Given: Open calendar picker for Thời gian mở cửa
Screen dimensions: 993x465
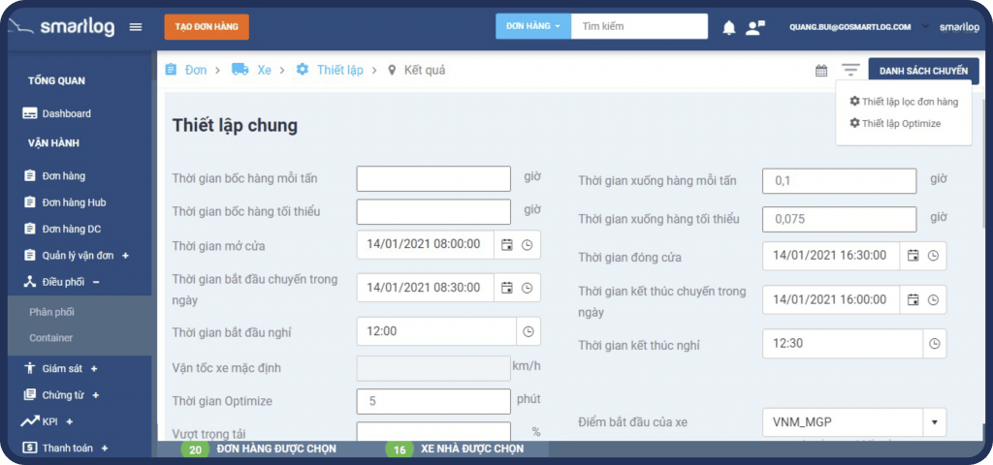Looking at the screenshot, I should (506, 245).
